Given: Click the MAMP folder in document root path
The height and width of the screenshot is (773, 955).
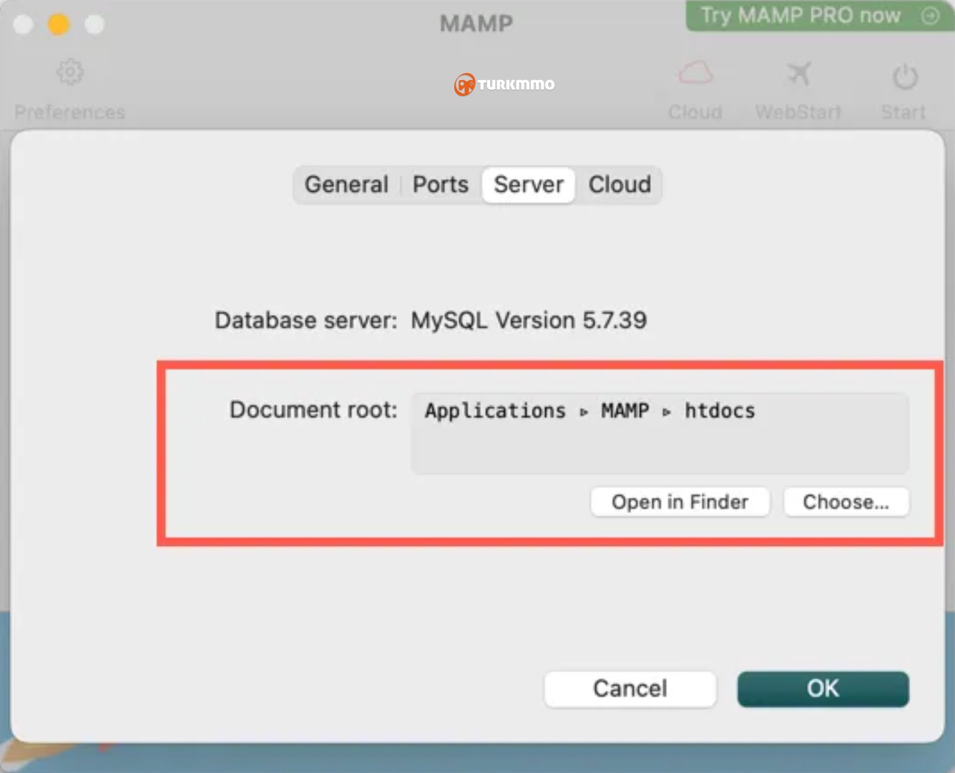Looking at the screenshot, I should tap(625, 411).
